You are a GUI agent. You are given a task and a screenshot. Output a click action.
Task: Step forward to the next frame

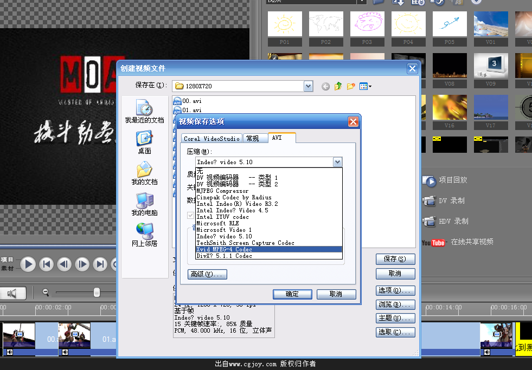click(82, 264)
